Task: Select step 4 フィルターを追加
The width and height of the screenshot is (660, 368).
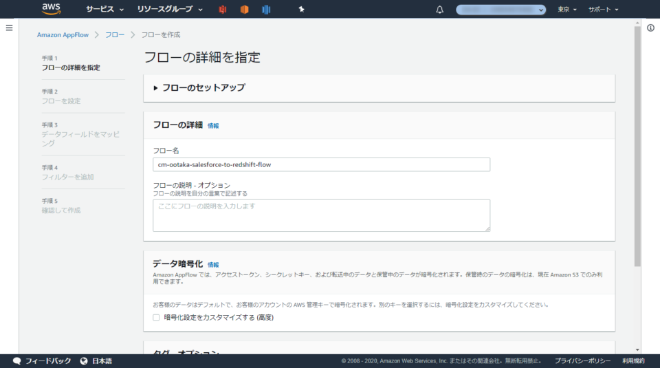Action: pyautogui.click(x=68, y=177)
